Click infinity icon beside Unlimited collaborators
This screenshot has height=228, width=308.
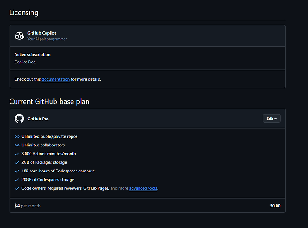[x=17, y=145]
